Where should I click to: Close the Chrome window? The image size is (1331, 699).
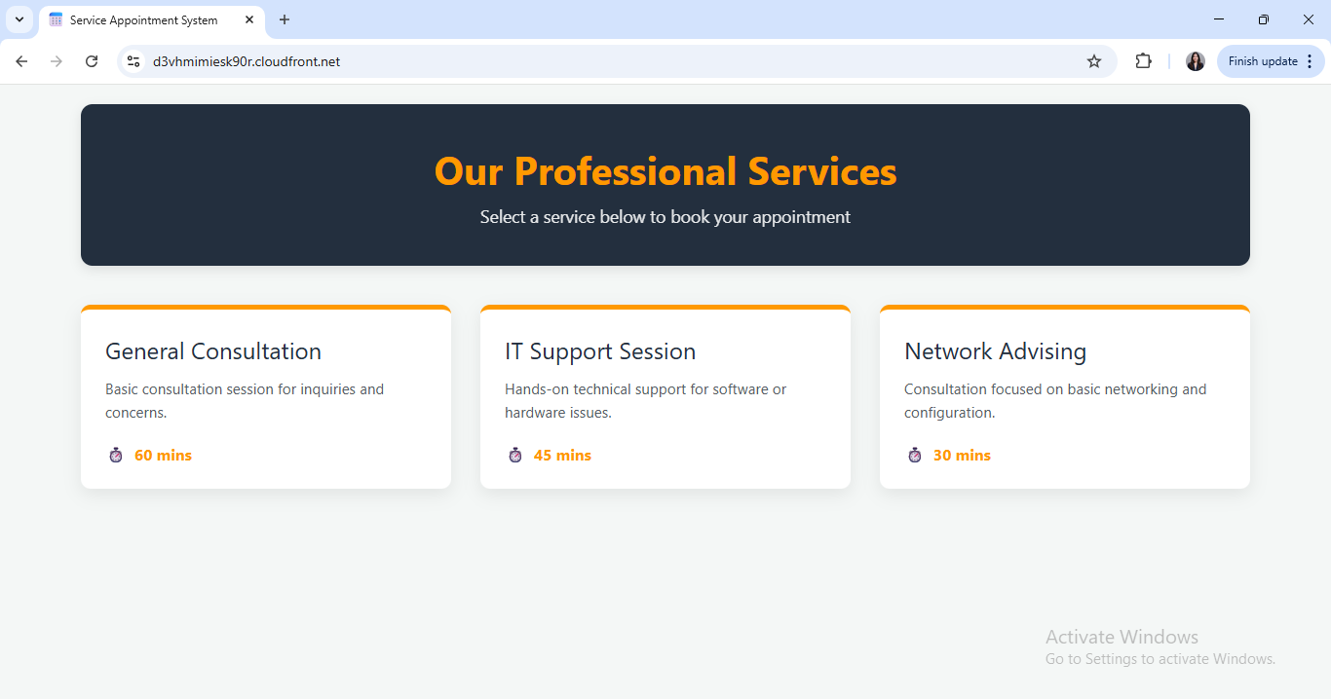[1309, 19]
